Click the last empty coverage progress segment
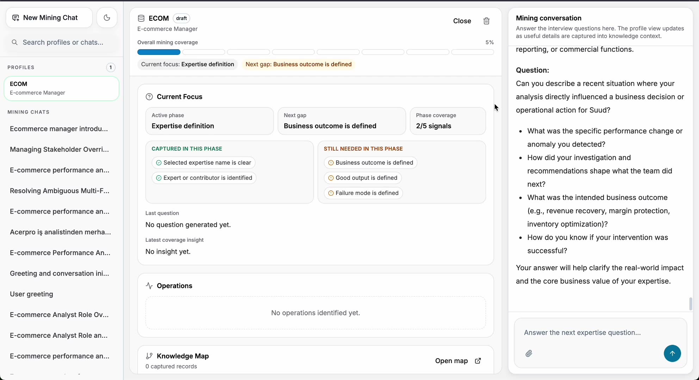The height and width of the screenshot is (380, 699). coord(472,52)
